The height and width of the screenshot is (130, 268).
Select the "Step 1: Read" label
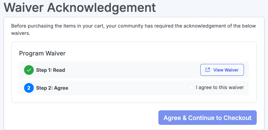51,70
